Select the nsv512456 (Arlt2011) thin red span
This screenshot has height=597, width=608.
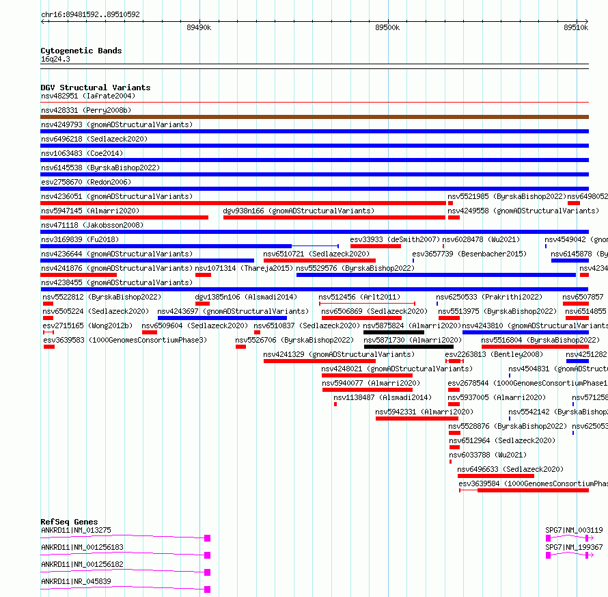(368, 304)
